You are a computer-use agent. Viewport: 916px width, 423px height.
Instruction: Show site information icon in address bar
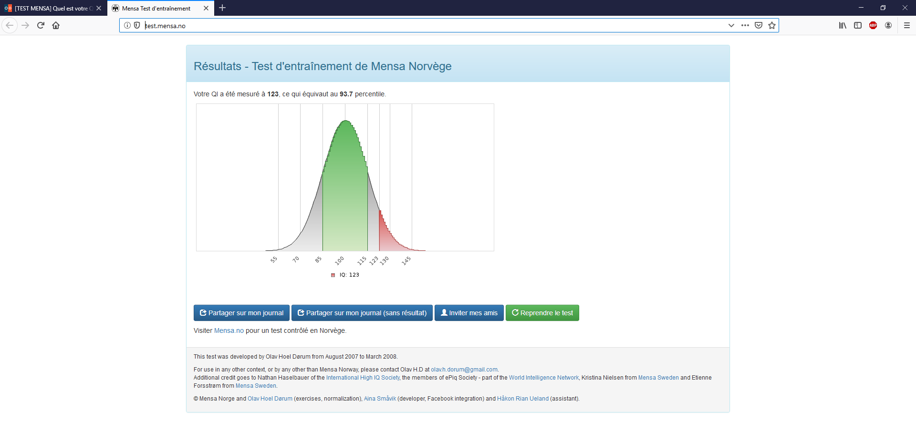click(127, 25)
